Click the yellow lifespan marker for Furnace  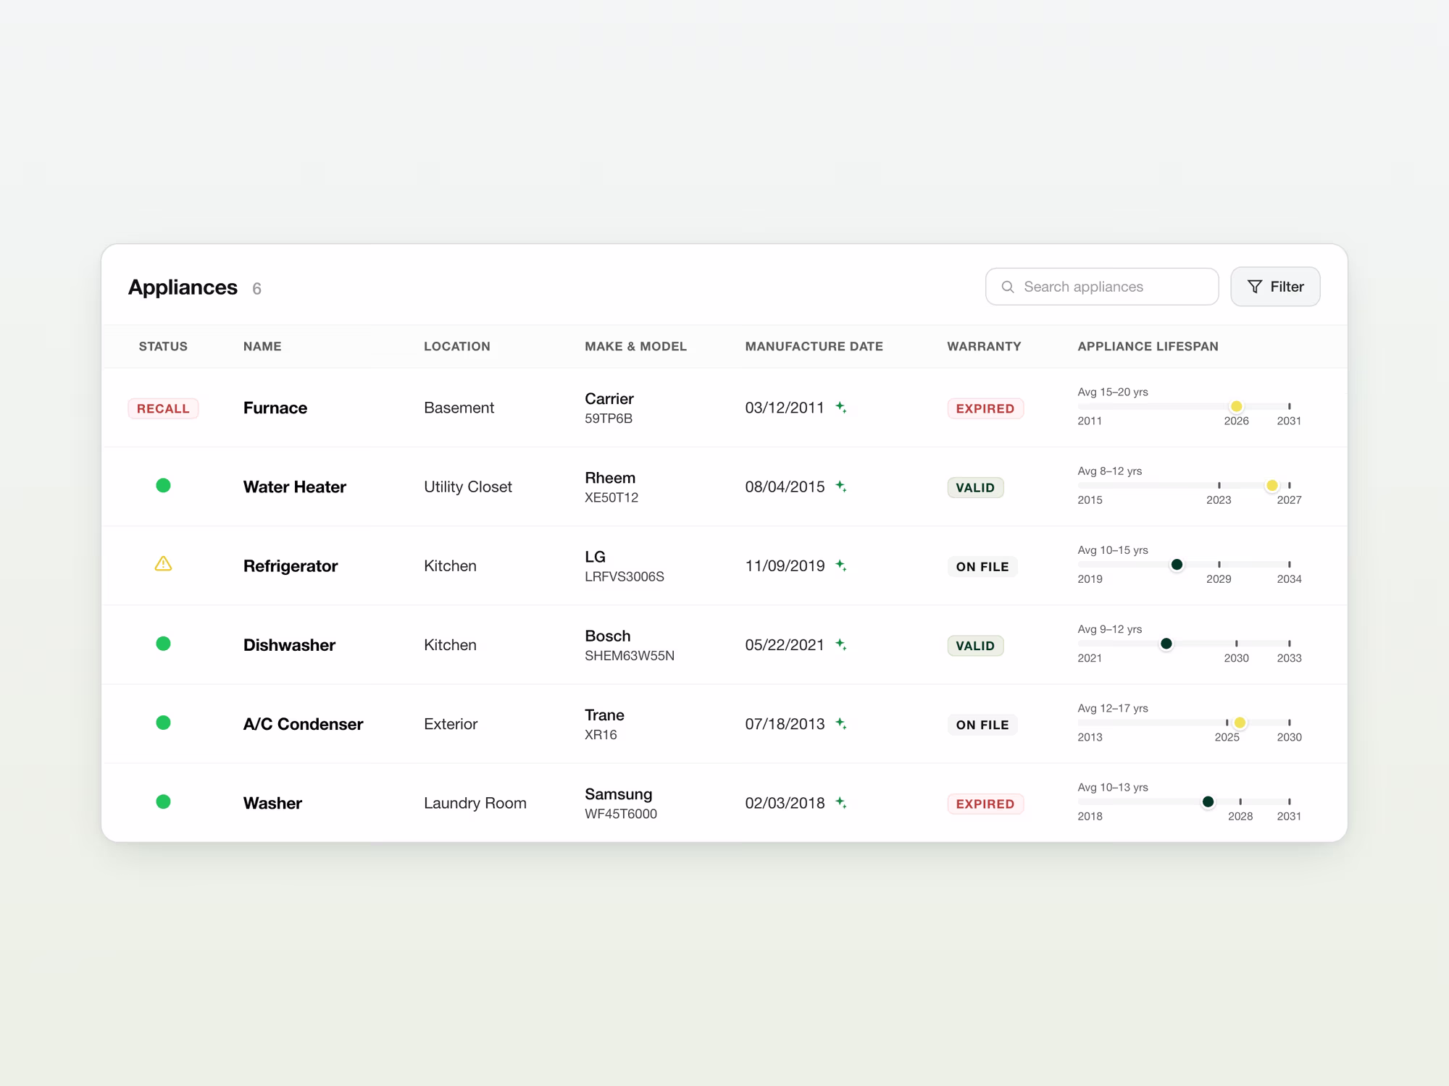tap(1237, 406)
